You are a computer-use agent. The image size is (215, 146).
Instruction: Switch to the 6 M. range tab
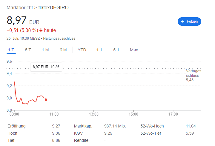[64, 50]
